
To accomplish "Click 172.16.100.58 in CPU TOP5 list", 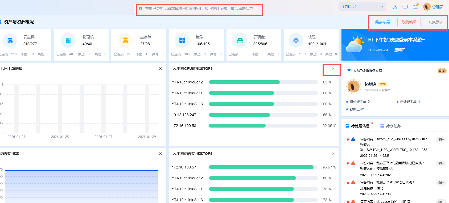I will 184,126.
